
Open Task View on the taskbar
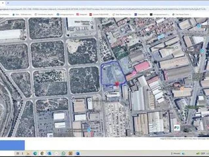(18, 153)
